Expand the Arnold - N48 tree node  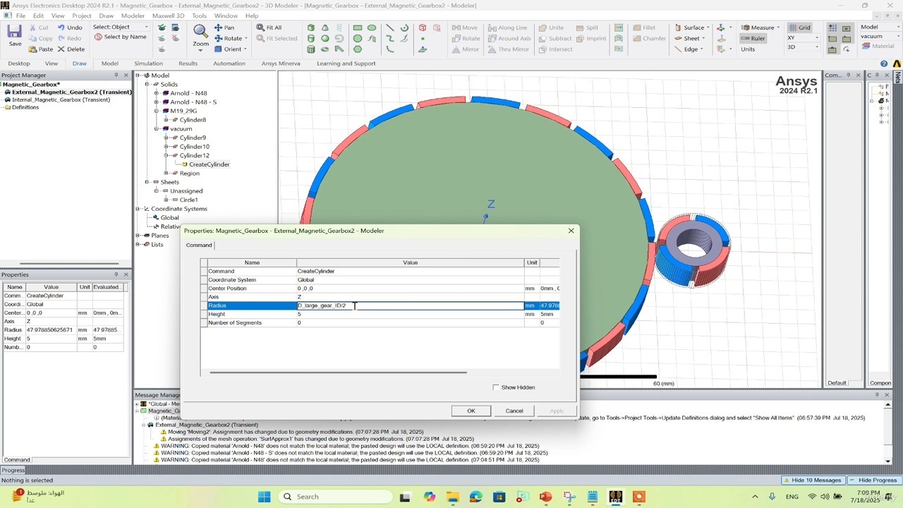pos(157,93)
